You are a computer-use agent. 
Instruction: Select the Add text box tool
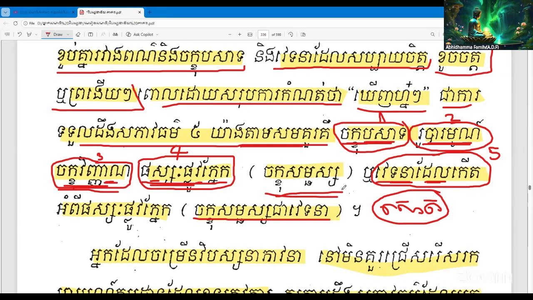(91, 35)
